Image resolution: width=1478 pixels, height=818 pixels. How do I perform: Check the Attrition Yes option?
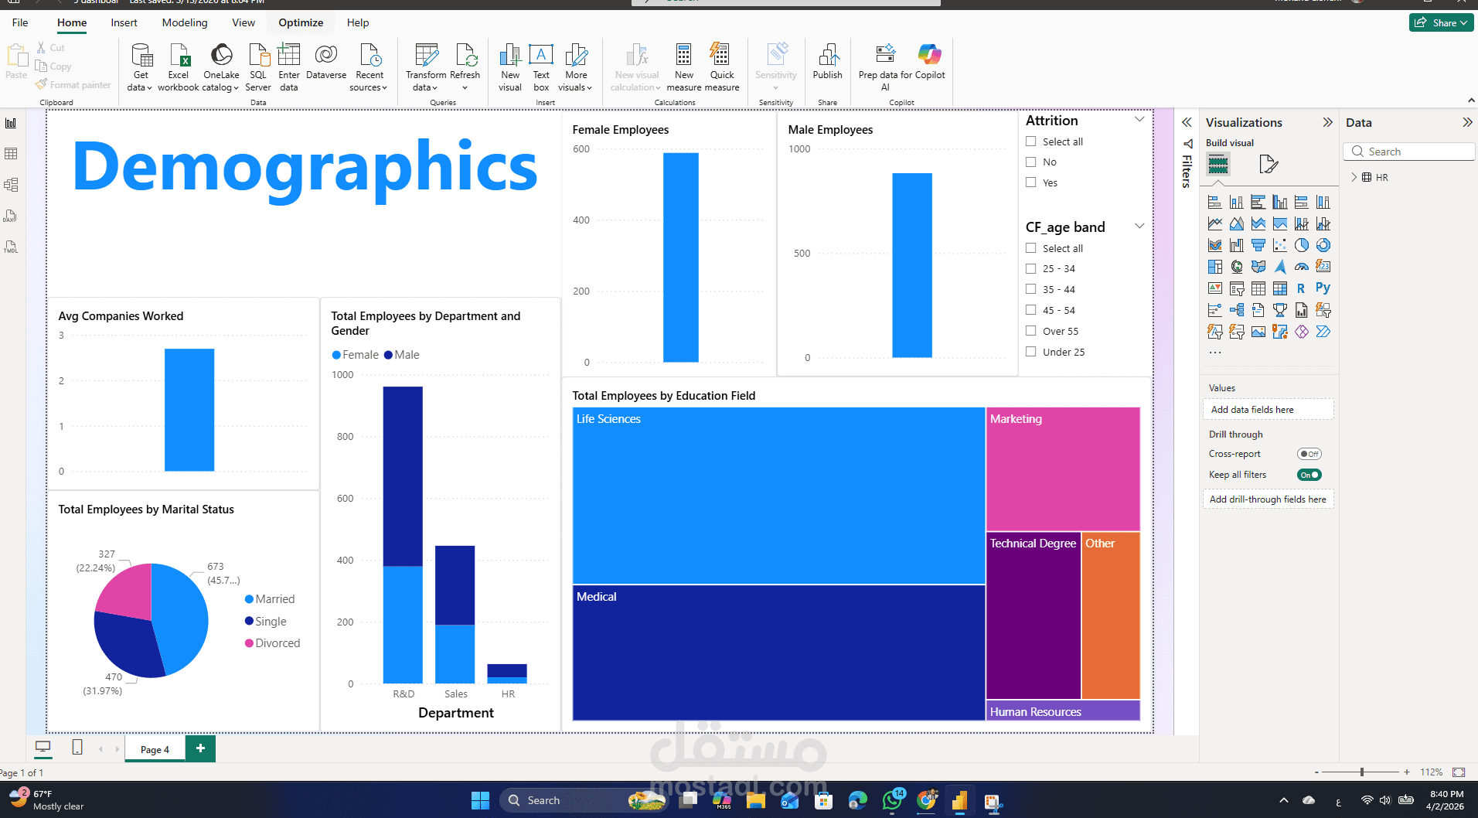click(1030, 182)
